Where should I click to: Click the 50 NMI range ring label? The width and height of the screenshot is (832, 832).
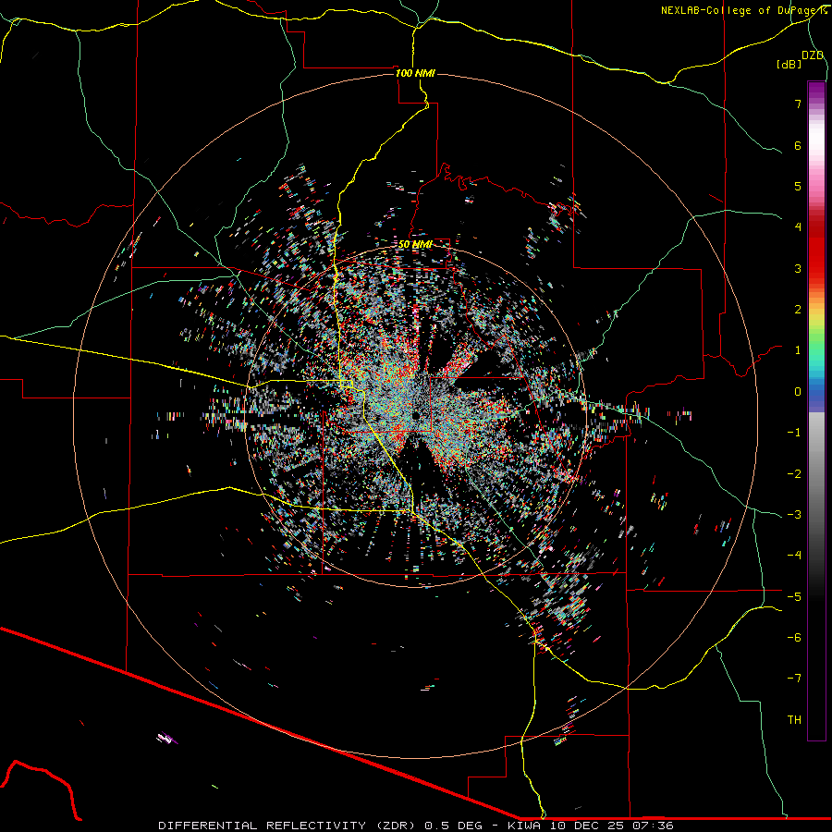pos(415,244)
